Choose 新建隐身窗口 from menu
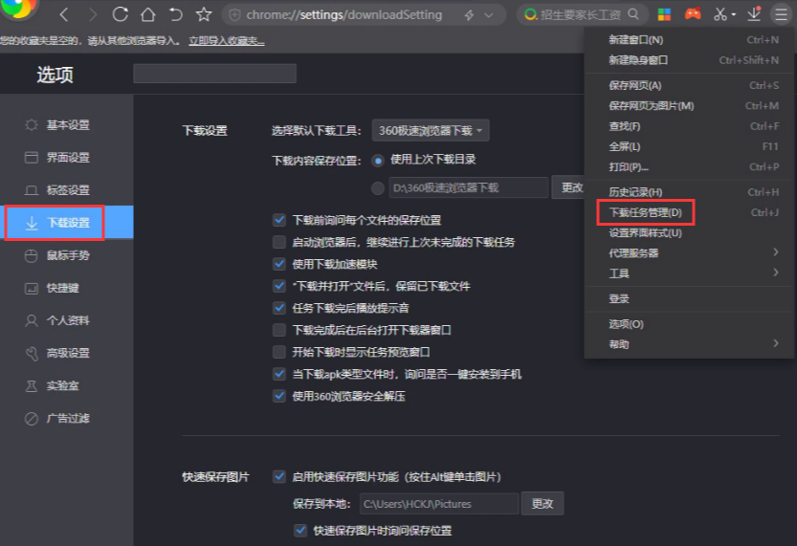The width and height of the screenshot is (797, 546). [689, 60]
